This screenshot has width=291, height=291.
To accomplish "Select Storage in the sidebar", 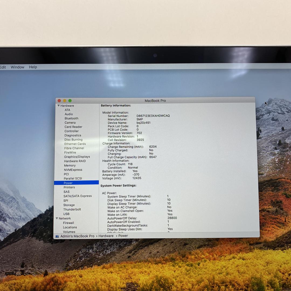I will point(69,205).
